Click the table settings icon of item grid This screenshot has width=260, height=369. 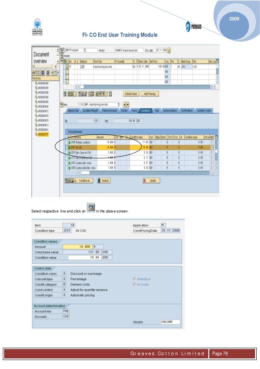217,61
